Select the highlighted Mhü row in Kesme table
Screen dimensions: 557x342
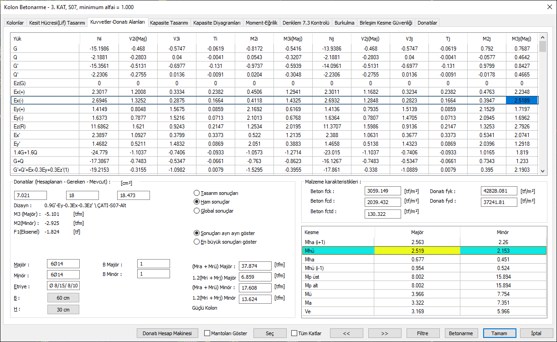[x=337, y=250]
